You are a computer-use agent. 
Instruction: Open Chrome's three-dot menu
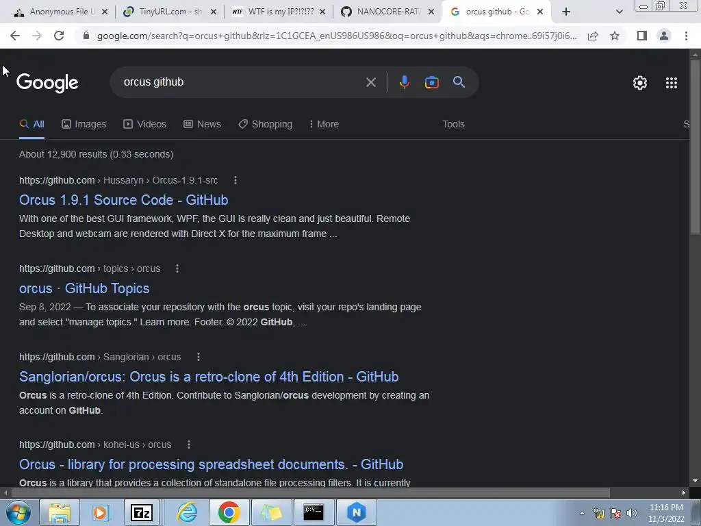(x=686, y=36)
